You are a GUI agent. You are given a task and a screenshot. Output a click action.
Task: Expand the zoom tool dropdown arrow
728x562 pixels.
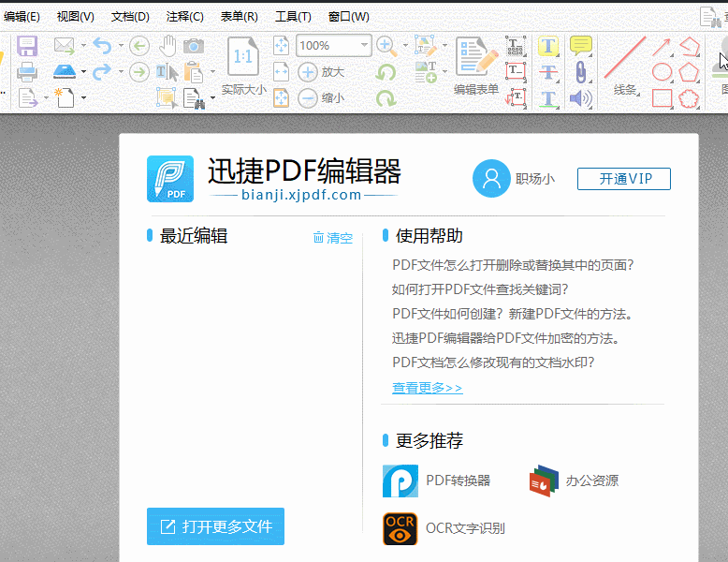pos(405,46)
